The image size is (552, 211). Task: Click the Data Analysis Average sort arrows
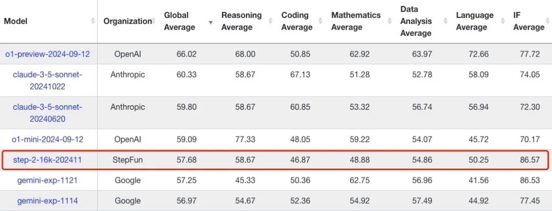tap(445, 21)
